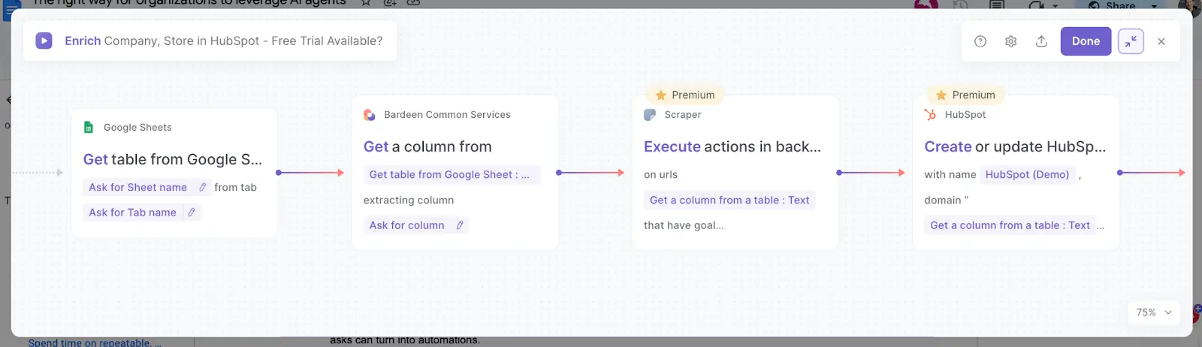Click the Bardeen Common Services label

coord(447,115)
